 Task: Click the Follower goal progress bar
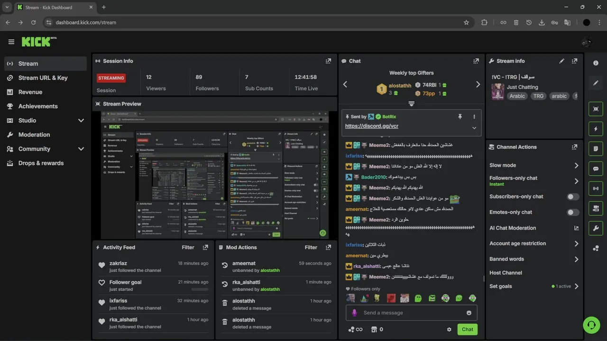(200, 289)
